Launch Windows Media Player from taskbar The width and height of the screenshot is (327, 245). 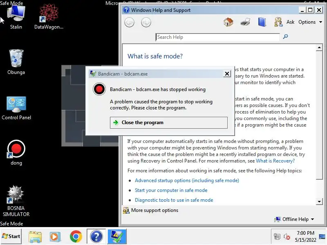tap(55, 237)
